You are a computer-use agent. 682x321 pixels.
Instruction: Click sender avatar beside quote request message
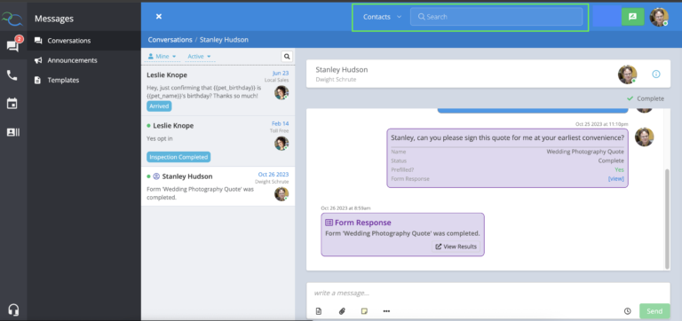[644, 137]
